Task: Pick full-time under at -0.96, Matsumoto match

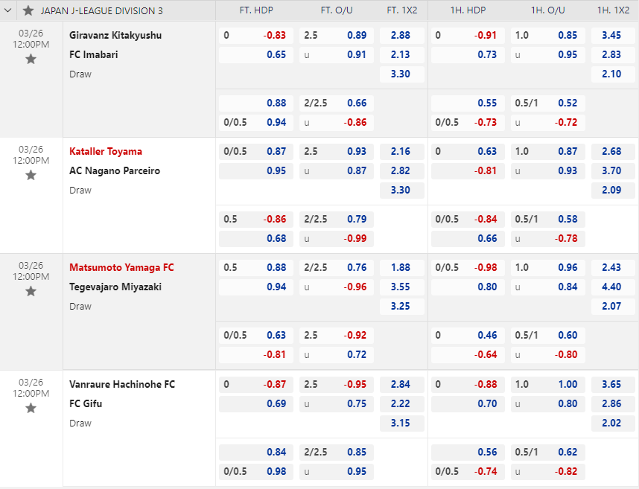Action: point(336,287)
